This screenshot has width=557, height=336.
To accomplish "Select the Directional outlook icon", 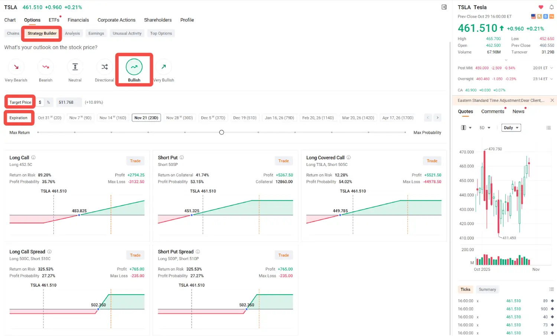I will [x=104, y=67].
